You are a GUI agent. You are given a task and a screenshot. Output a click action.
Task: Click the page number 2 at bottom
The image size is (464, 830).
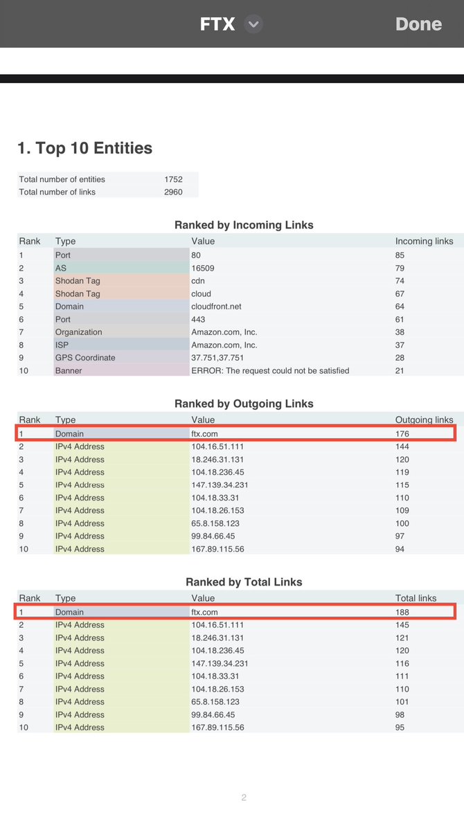click(244, 797)
